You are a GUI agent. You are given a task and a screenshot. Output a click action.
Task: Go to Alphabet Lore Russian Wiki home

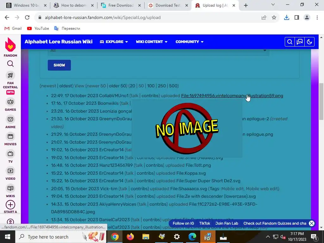tap(59, 42)
